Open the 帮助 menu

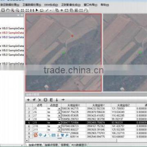coord(105,5)
